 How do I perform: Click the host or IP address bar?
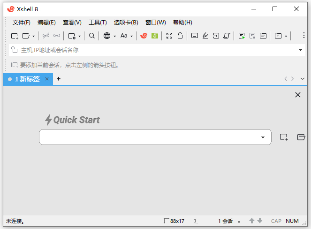coord(157,50)
